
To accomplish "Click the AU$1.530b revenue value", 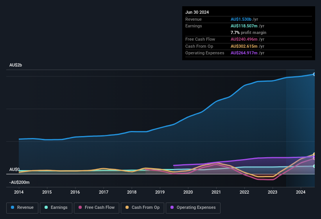I will point(241,19).
